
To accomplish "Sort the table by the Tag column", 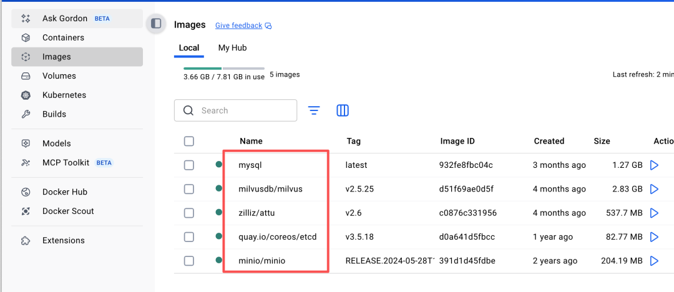I will pos(354,141).
